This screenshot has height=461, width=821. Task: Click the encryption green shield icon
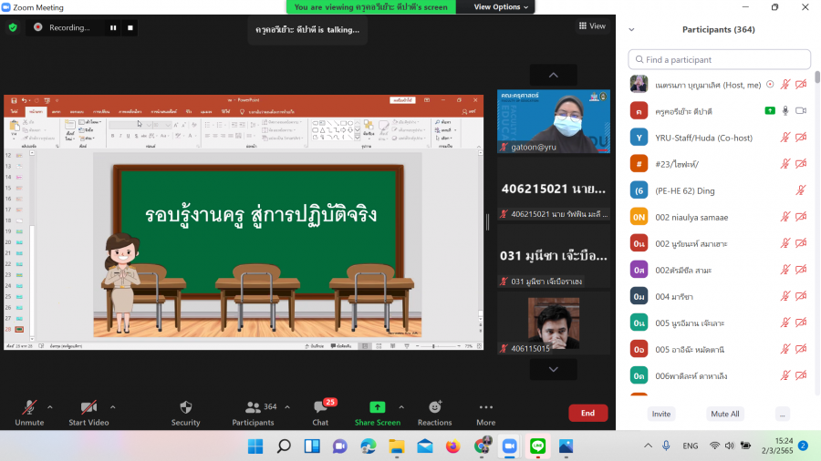13,27
